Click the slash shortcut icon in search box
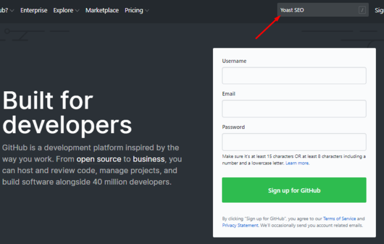 coord(362,10)
